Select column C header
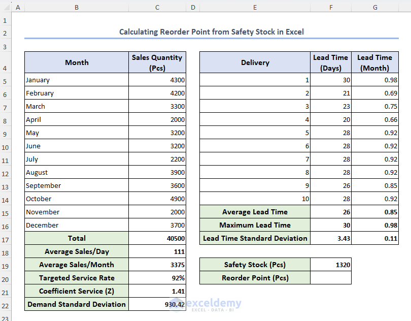411x321 pixels. 157,7
